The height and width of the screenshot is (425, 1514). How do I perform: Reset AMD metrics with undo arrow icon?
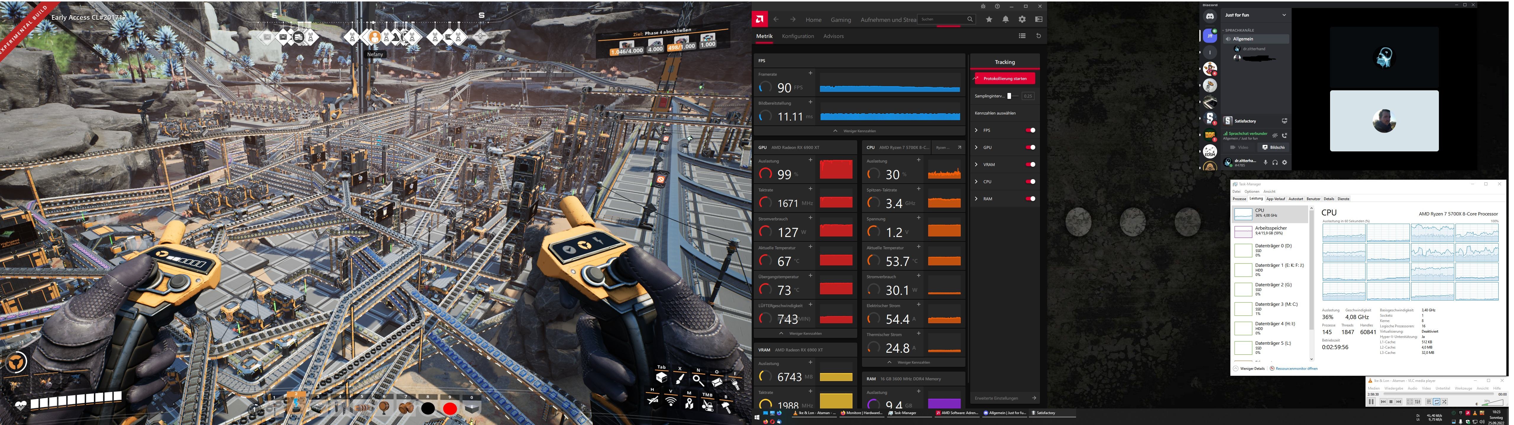(x=1039, y=36)
